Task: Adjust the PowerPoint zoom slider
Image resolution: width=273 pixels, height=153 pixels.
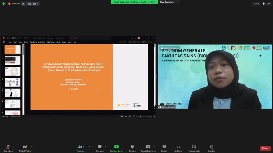Action: (x=143, y=116)
